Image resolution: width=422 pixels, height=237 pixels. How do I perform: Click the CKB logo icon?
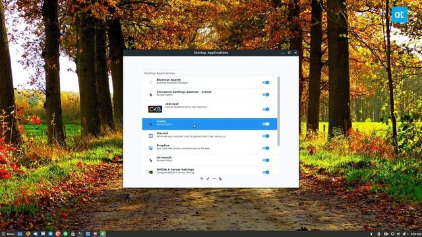[x=155, y=109]
